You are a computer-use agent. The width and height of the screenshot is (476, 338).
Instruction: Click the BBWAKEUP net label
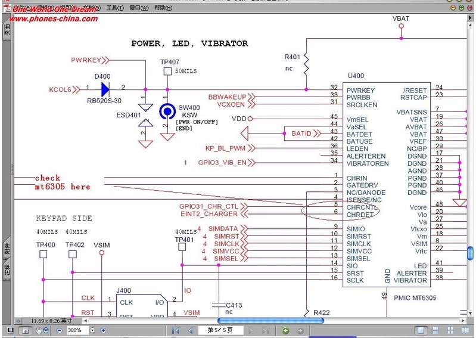click(x=227, y=97)
